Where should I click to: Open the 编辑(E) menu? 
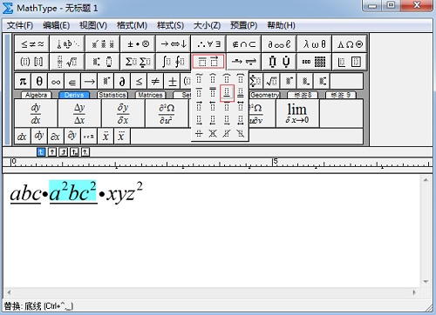(56, 25)
